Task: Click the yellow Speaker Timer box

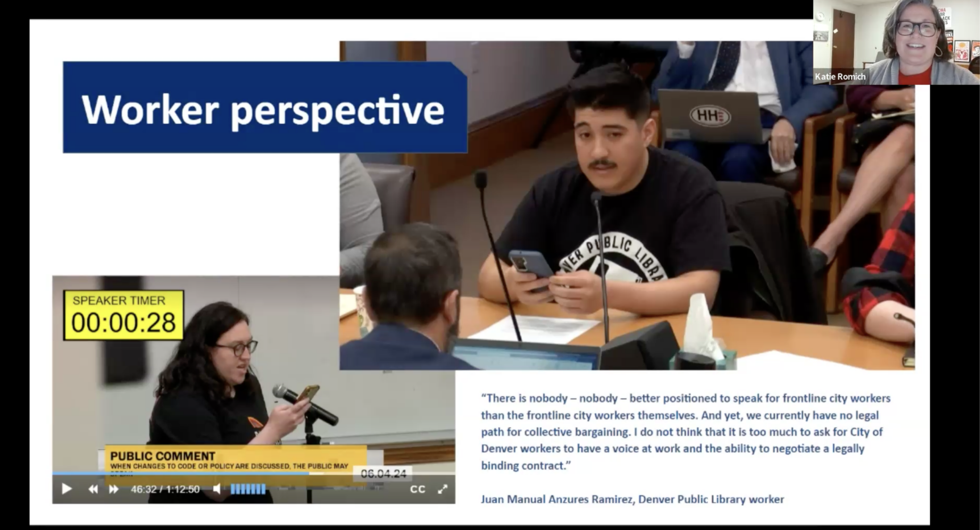Action: tap(123, 315)
